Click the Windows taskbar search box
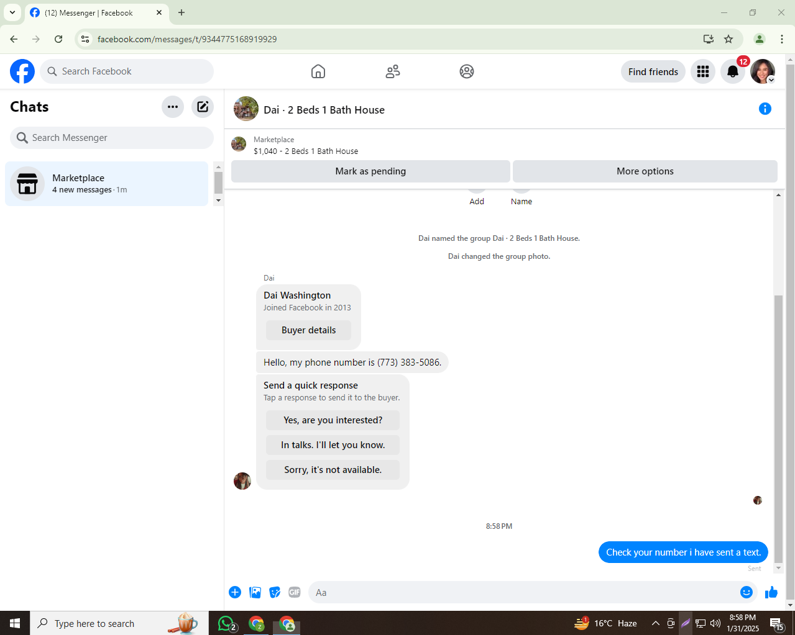Image resolution: width=795 pixels, height=635 pixels. pos(118,623)
